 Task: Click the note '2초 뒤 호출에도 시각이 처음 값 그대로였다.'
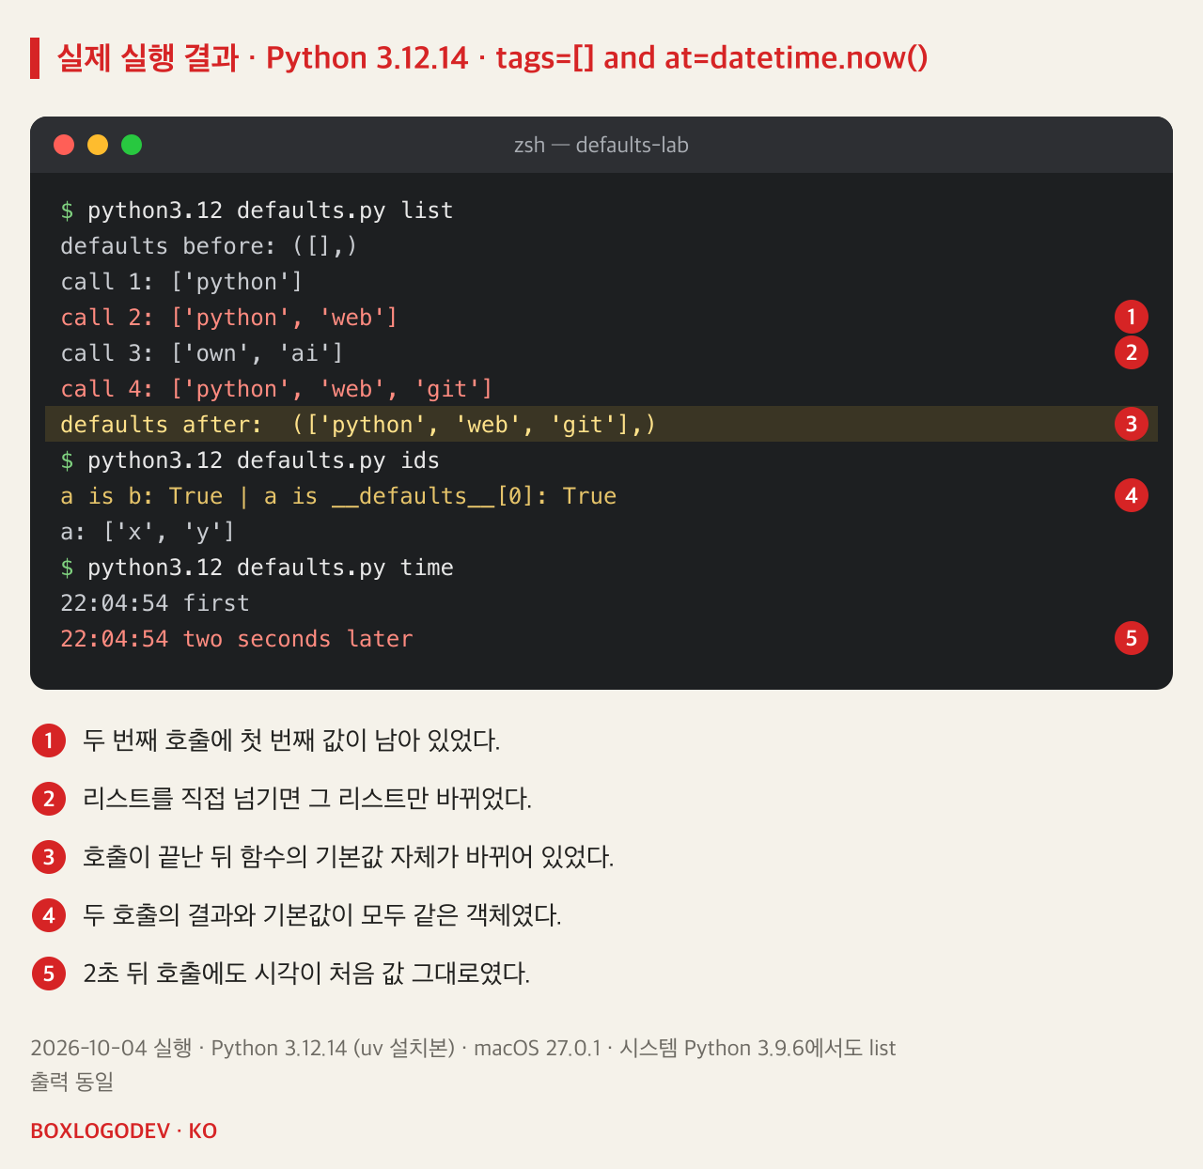pos(306,974)
